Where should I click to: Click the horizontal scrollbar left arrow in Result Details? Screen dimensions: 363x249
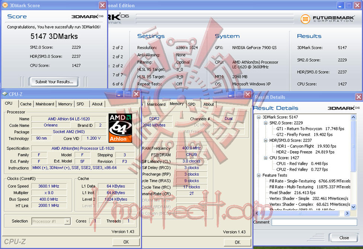(257, 213)
